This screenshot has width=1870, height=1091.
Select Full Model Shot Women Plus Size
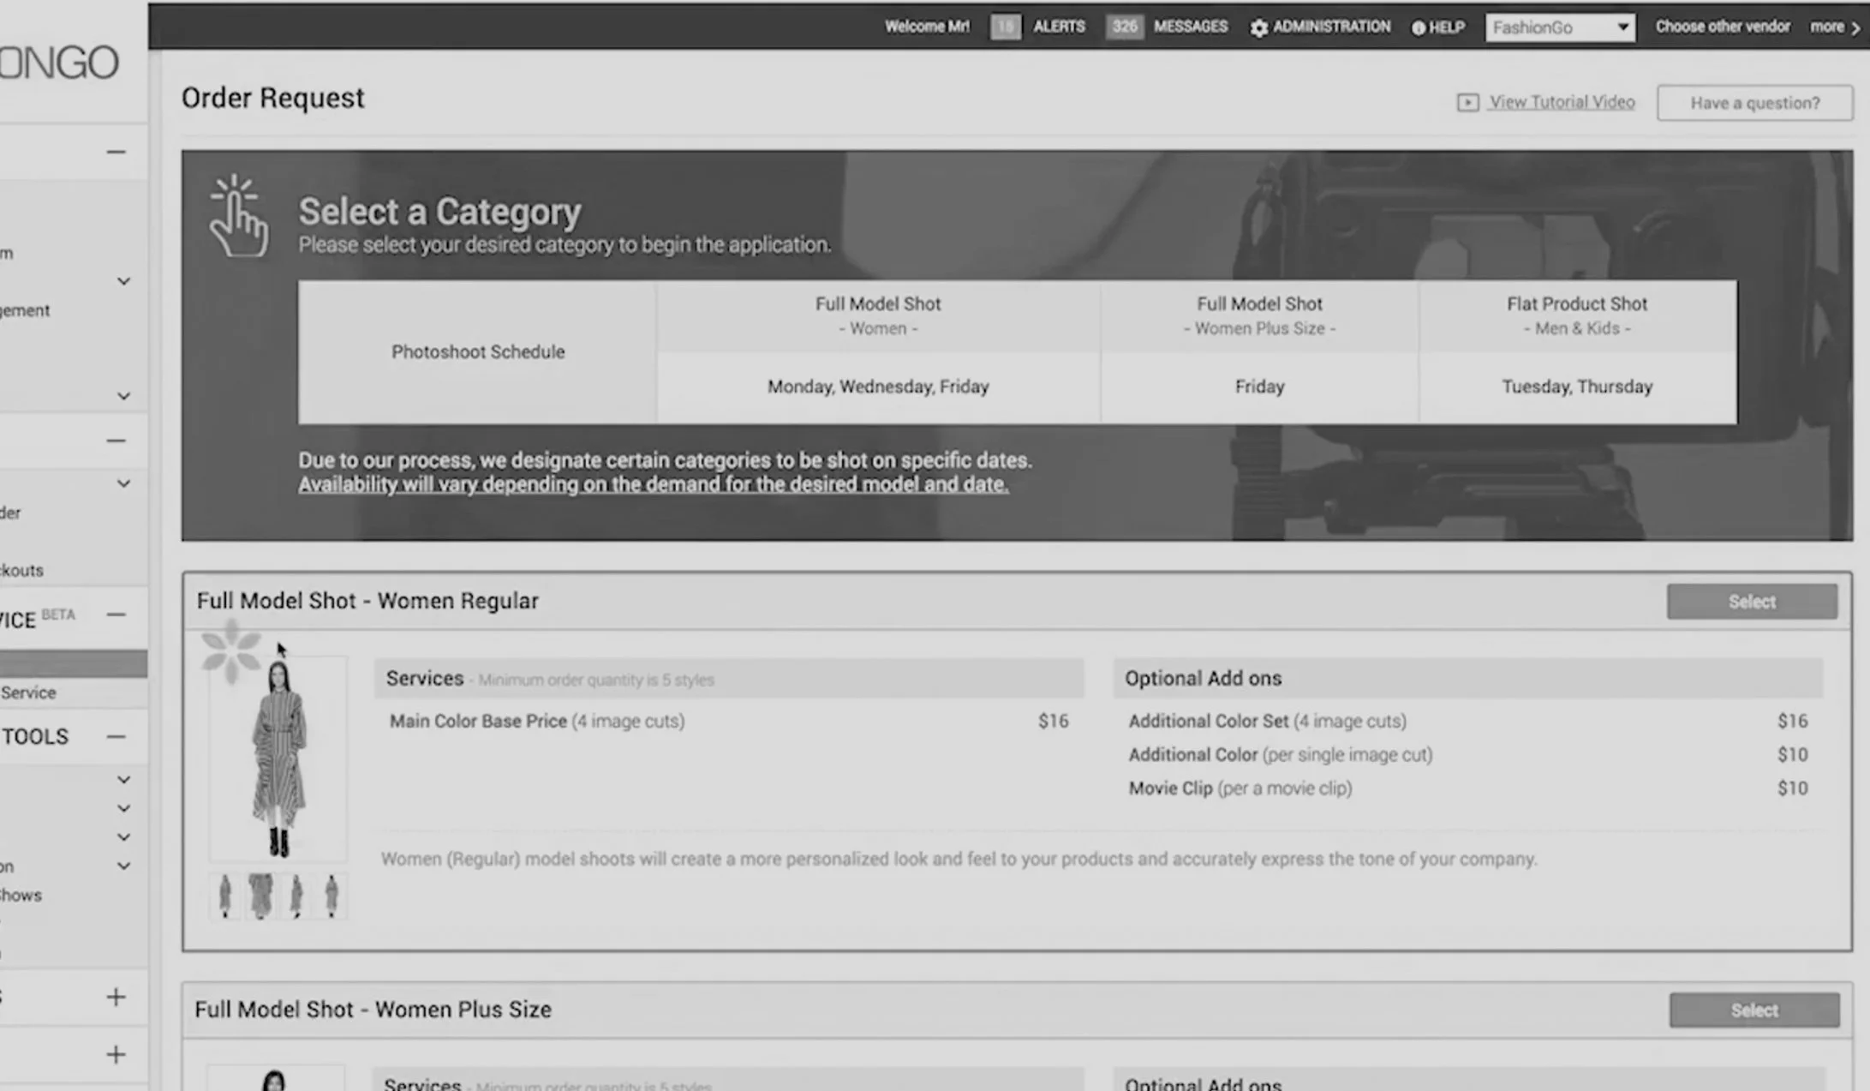click(x=1753, y=1010)
